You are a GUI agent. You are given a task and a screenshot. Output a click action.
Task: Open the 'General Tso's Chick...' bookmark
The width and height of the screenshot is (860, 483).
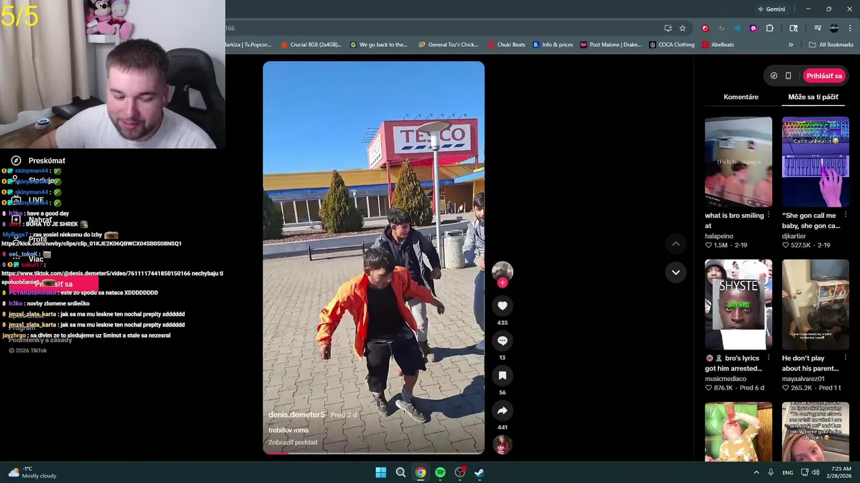point(447,45)
